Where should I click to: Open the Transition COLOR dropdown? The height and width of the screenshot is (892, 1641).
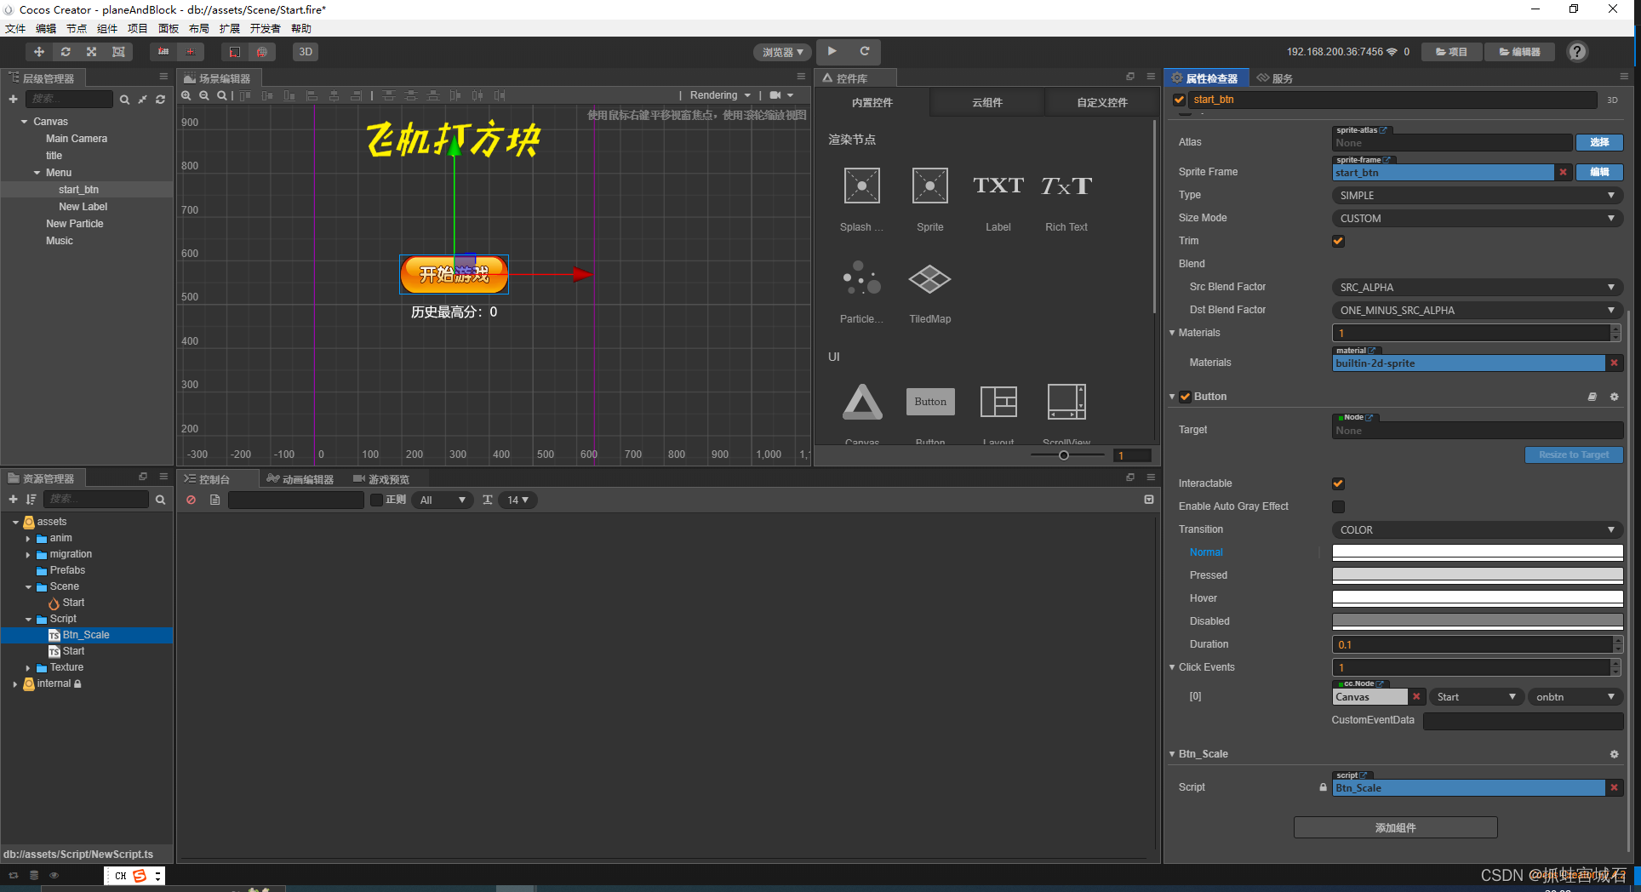click(1477, 529)
